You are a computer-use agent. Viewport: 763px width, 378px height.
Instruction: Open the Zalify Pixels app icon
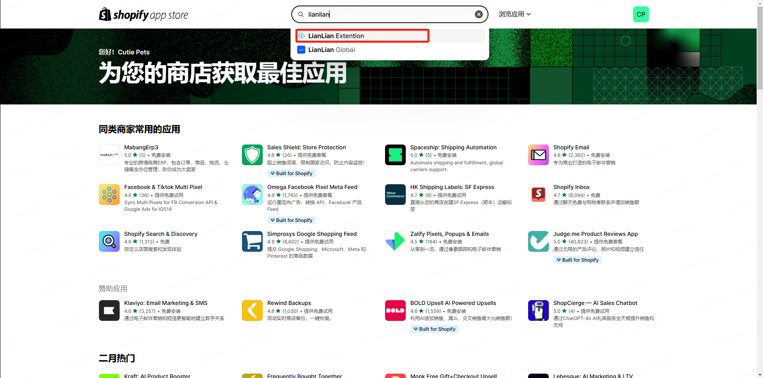[x=395, y=241]
